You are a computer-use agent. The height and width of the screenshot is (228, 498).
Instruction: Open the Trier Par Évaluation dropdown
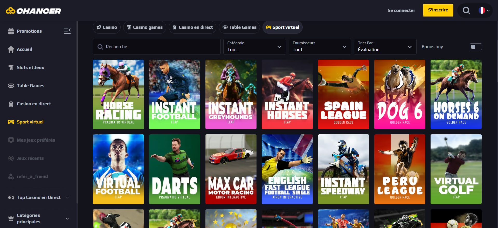click(385, 47)
